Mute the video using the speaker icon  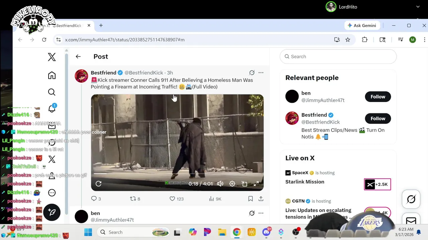220,184
